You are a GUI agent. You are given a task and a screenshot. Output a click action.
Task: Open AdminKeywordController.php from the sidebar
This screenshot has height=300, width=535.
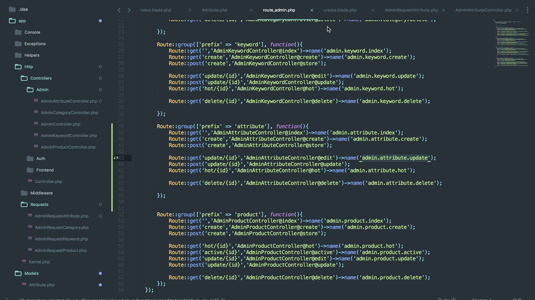[69, 135]
